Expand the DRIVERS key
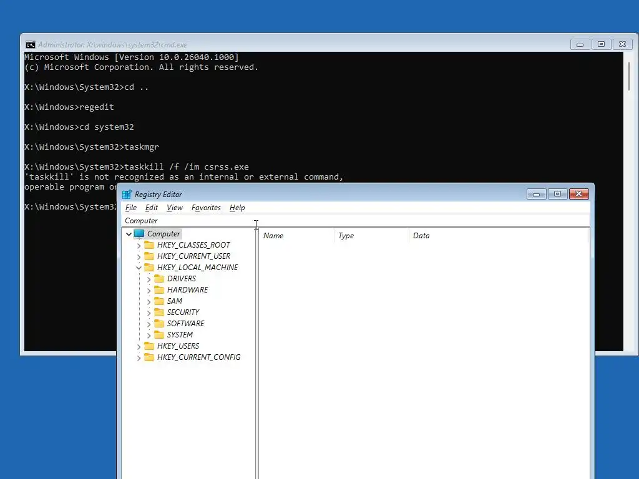Image resolution: width=639 pixels, height=479 pixels. tap(149, 279)
